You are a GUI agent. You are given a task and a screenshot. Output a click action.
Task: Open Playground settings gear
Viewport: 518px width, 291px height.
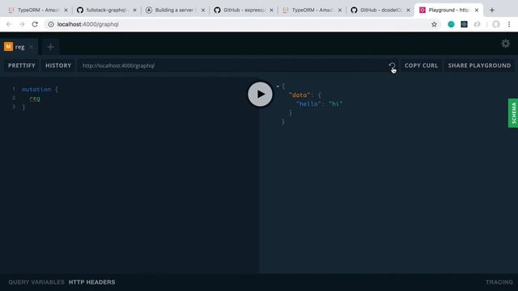[505, 44]
